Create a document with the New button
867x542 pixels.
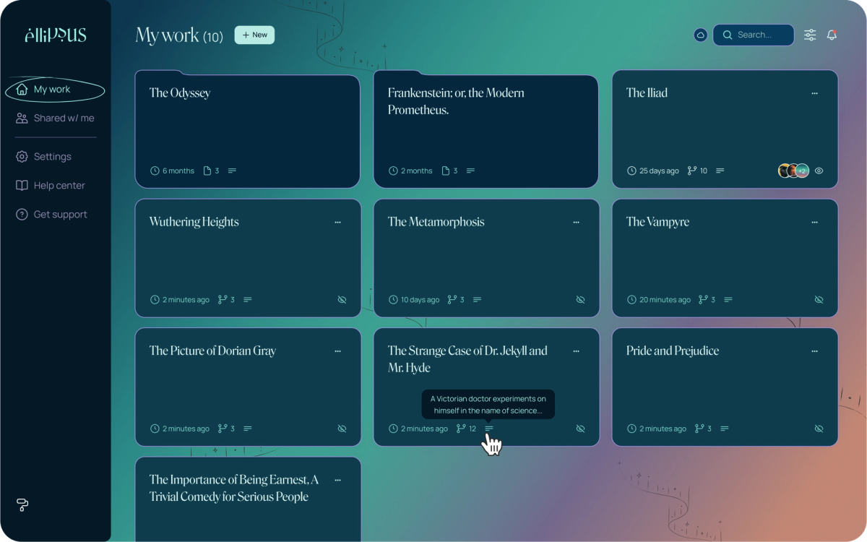pyautogui.click(x=254, y=35)
